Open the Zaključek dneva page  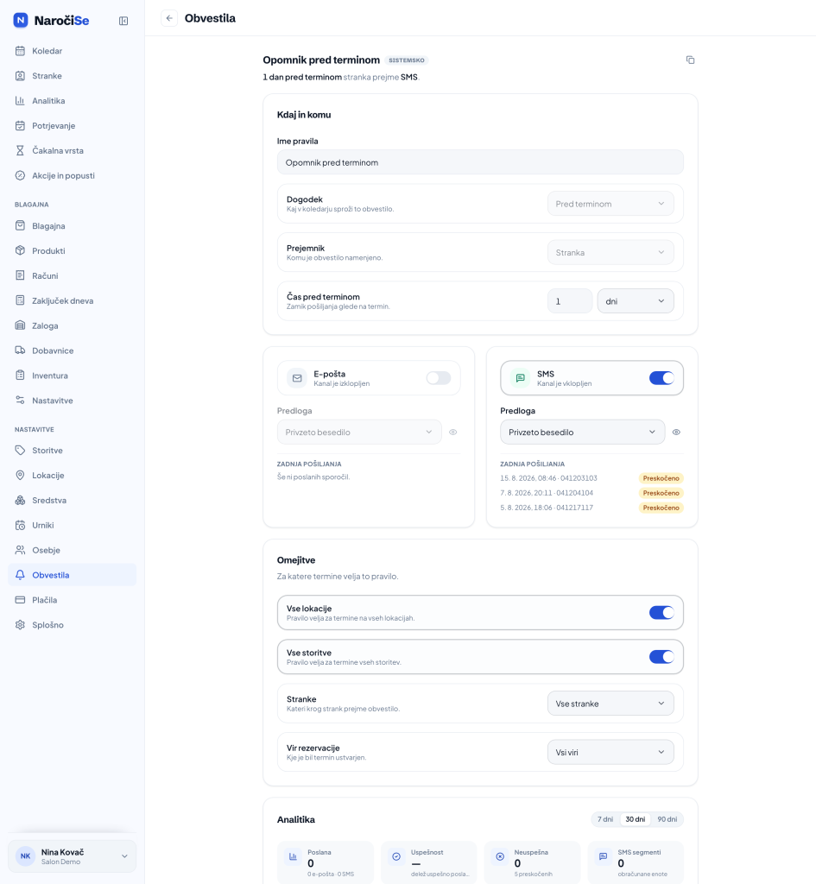[73, 300]
